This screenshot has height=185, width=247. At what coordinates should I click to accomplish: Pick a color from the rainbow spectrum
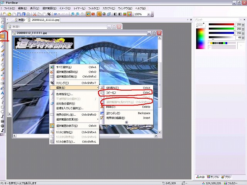[201, 39]
